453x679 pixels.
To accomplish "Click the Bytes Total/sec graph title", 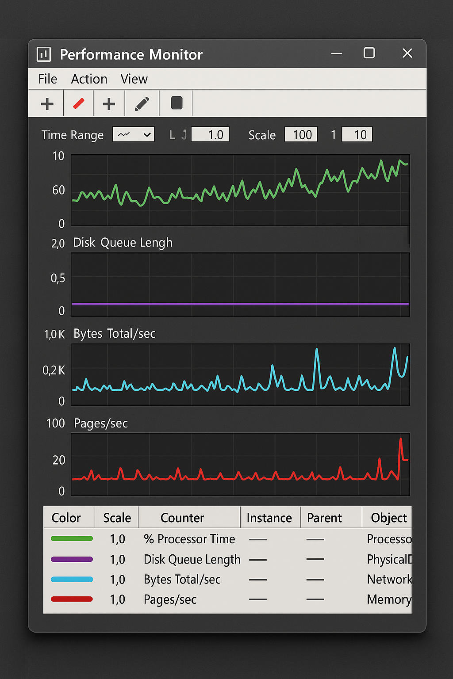I will pyautogui.click(x=115, y=334).
